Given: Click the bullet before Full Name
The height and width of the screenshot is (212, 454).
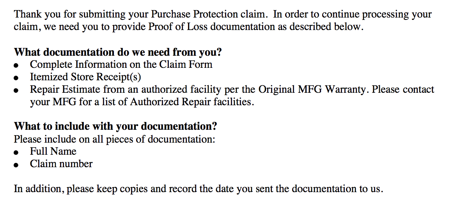Looking at the screenshot, I should tap(16, 153).
